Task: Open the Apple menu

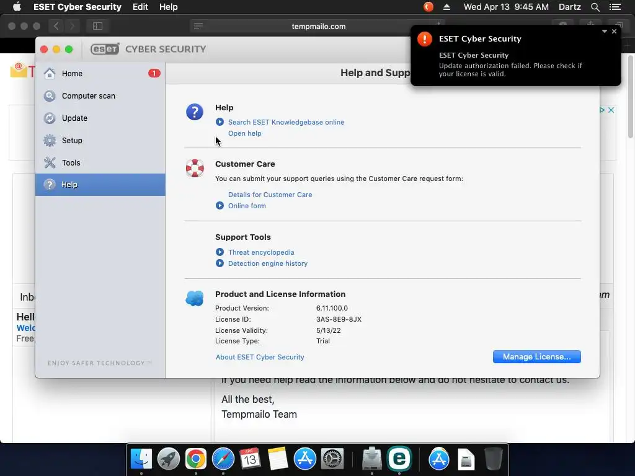Action: pyautogui.click(x=17, y=6)
